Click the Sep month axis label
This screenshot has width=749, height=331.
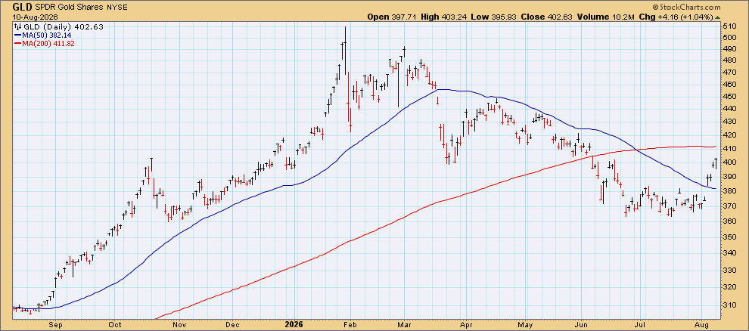click(x=55, y=323)
